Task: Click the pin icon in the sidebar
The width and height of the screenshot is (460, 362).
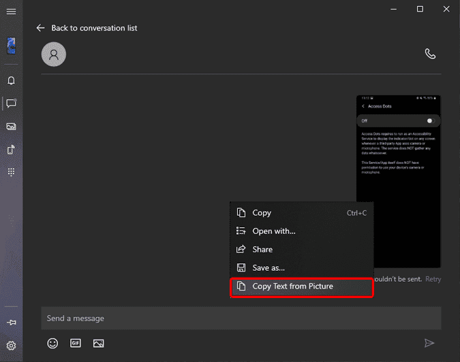Action: (11, 323)
